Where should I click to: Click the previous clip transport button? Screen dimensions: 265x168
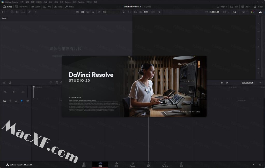[x=227, y=83]
